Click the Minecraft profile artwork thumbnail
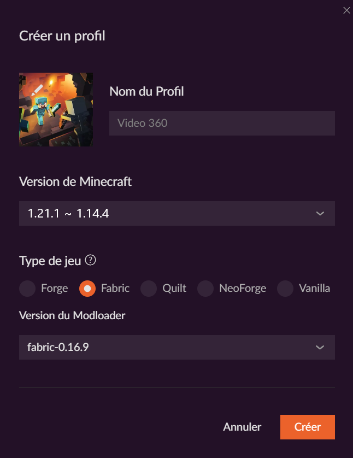Image resolution: width=353 pixels, height=458 pixels. tap(56, 110)
